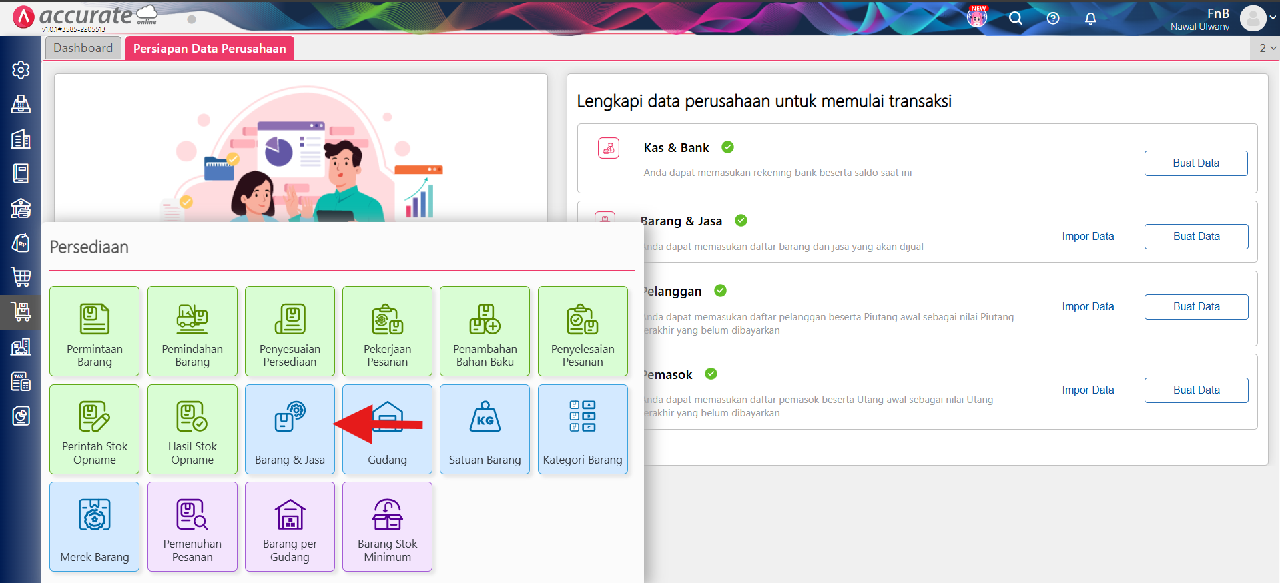Click the Persediaan panel heading
Image resolution: width=1280 pixels, height=583 pixels.
coord(89,247)
